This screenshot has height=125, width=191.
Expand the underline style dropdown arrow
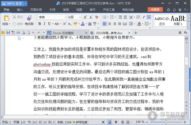point(53,24)
